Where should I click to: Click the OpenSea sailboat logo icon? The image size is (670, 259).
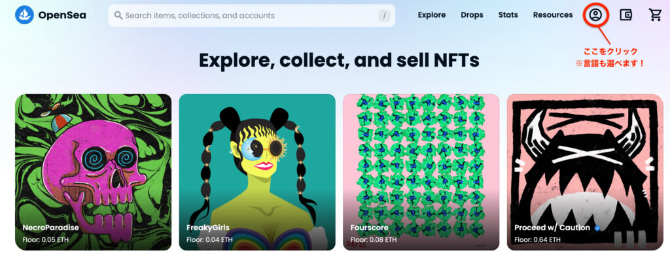[24, 15]
